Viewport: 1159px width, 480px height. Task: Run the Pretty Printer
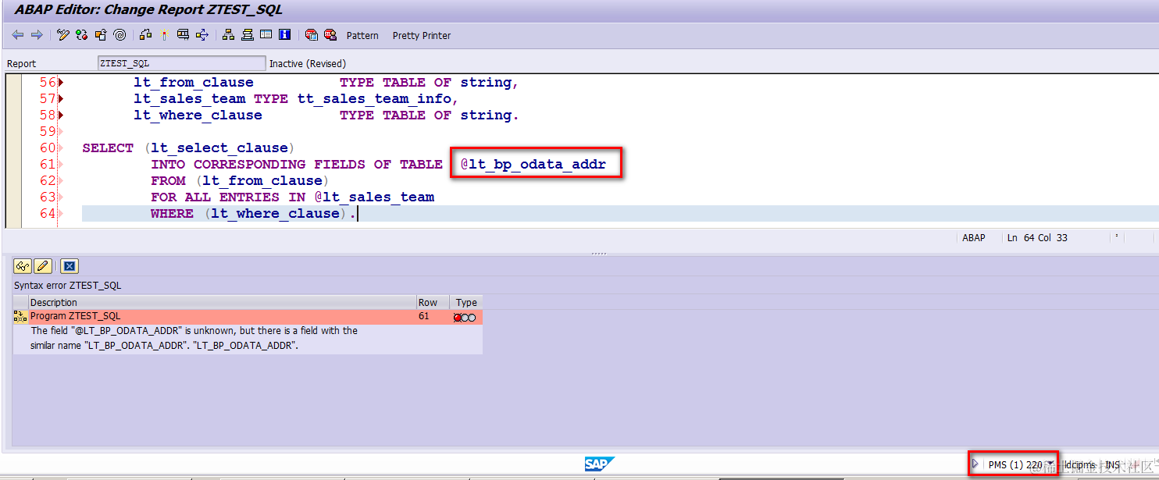pyautogui.click(x=422, y=36)
